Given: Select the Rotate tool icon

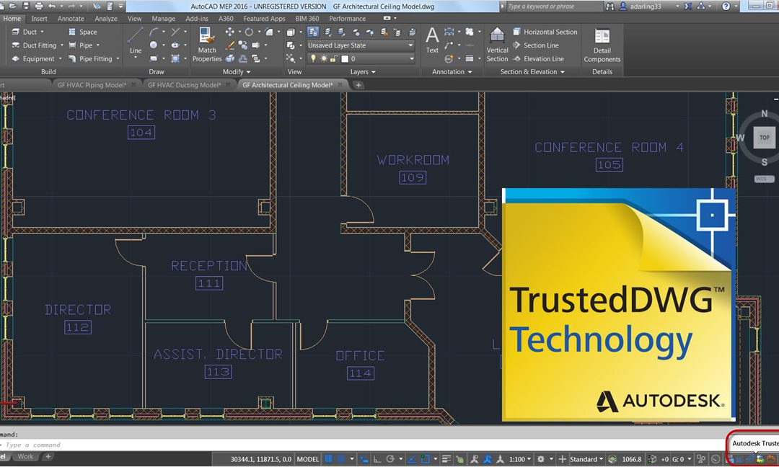Looking at the screenshot, I should pos(248,32).
